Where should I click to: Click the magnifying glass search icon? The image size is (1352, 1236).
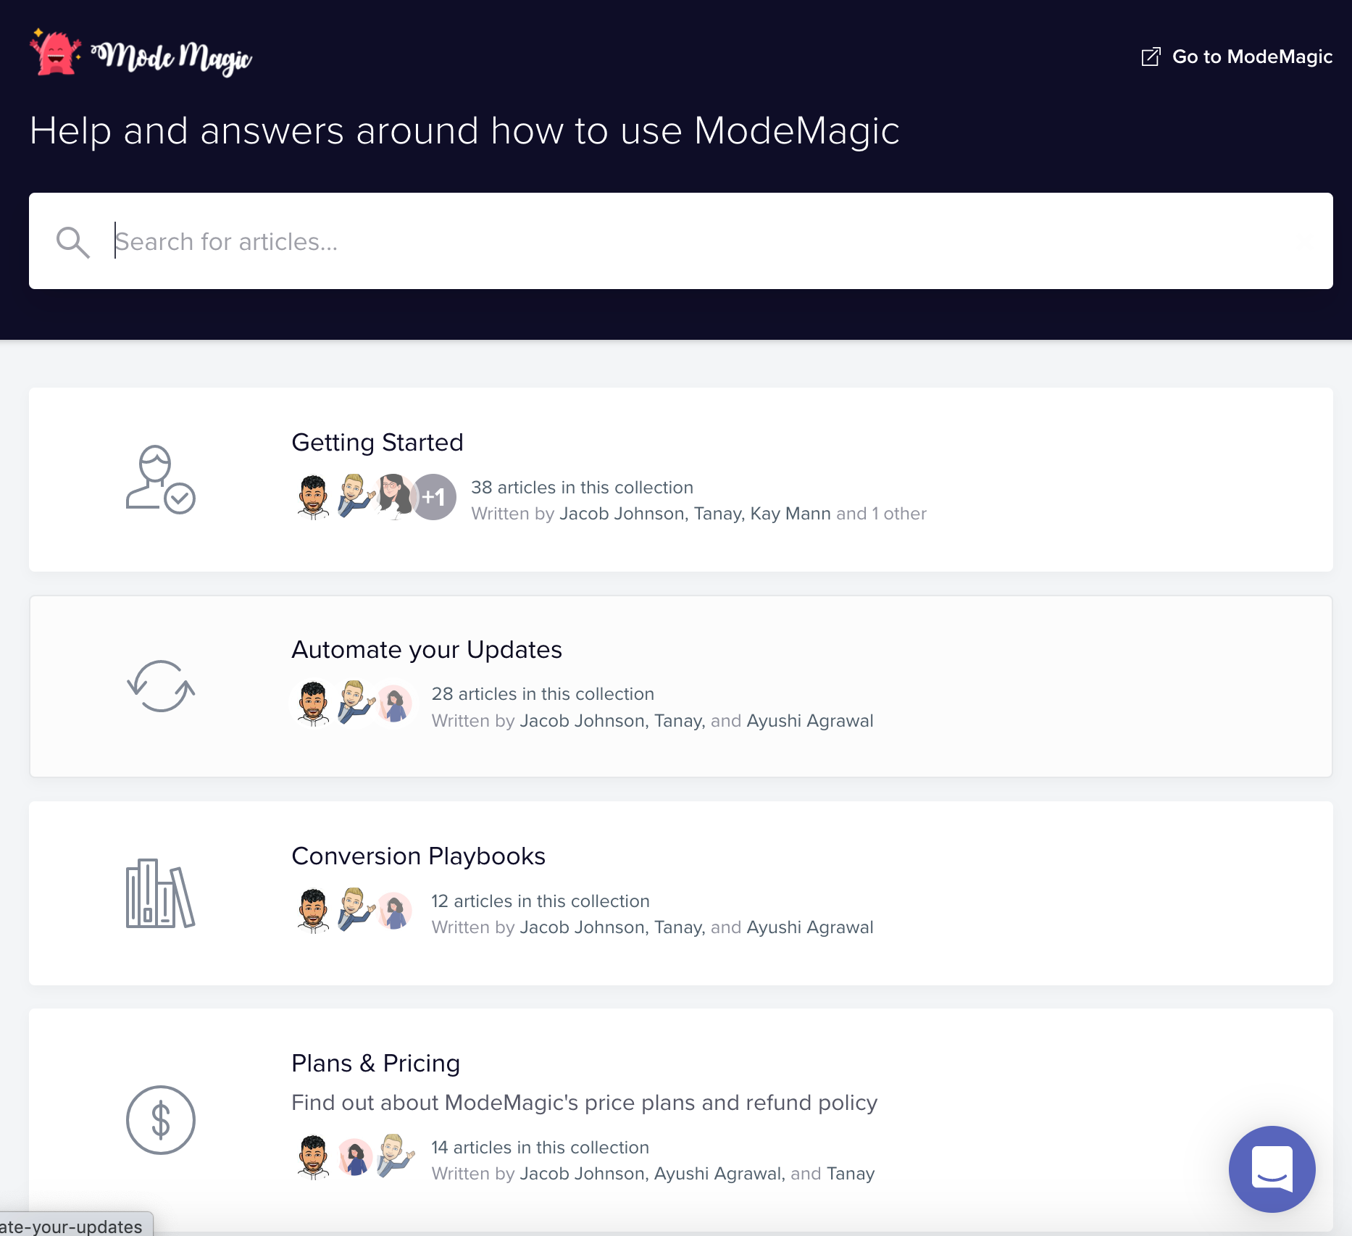coord(72,242)
